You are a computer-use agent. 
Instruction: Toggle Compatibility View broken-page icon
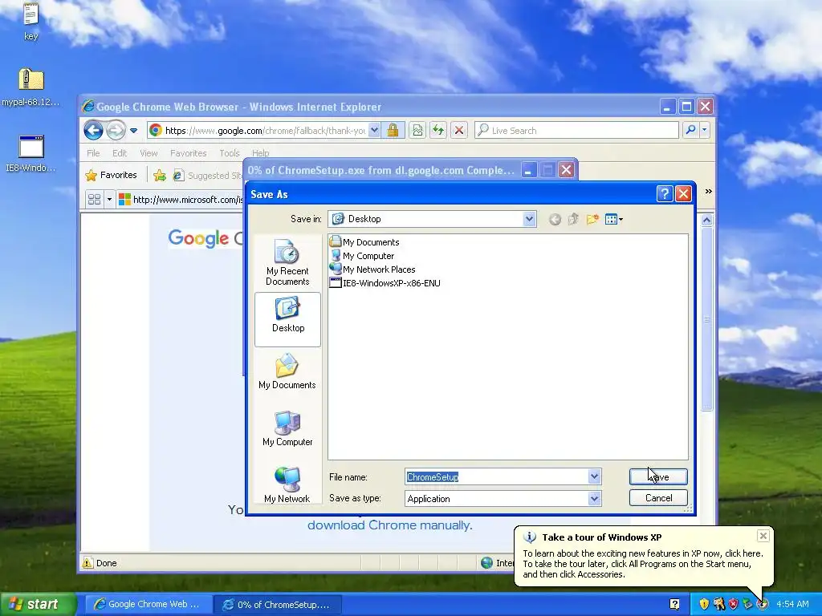417,131
